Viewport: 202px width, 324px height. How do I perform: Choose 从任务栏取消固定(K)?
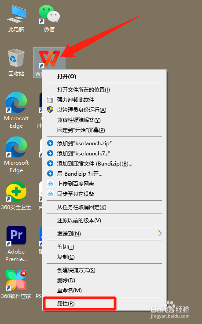(104, 207)
